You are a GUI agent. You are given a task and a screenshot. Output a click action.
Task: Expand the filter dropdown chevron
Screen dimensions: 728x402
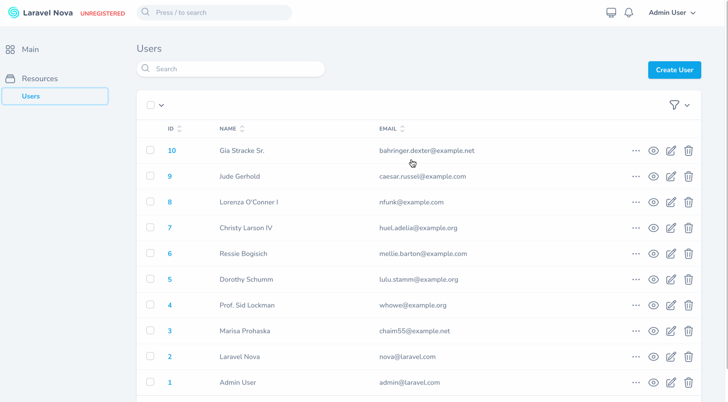click(x=687, y=105)
